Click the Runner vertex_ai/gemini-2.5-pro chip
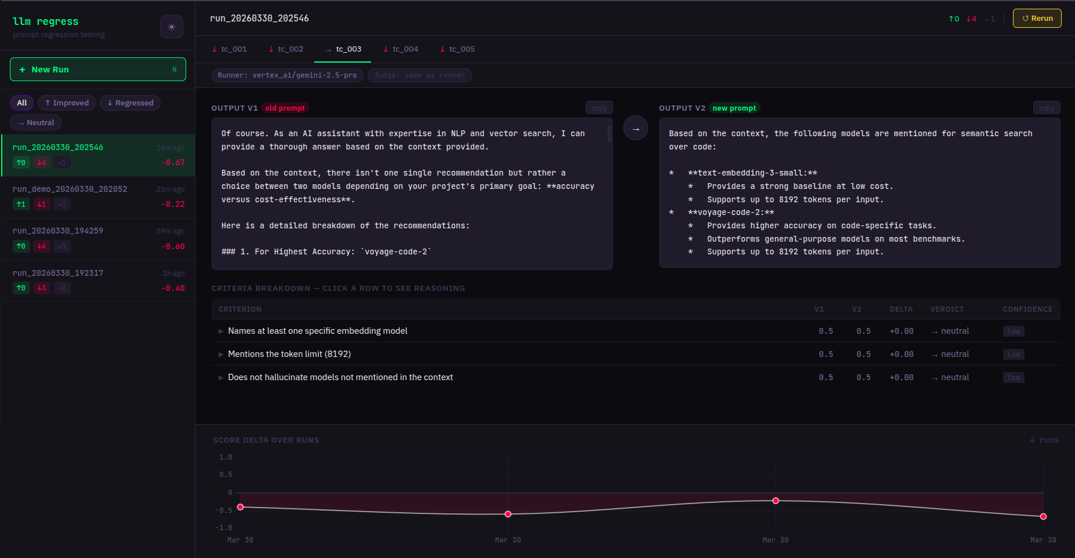This screenshot has width=1075, height=558. [287, 75]
